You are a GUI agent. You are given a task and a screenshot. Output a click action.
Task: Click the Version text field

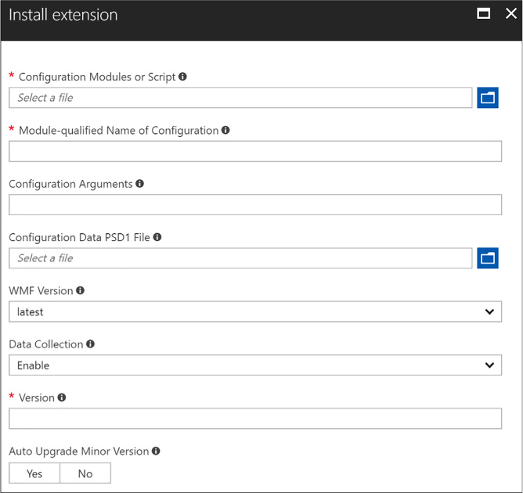[x=255, y=419]
